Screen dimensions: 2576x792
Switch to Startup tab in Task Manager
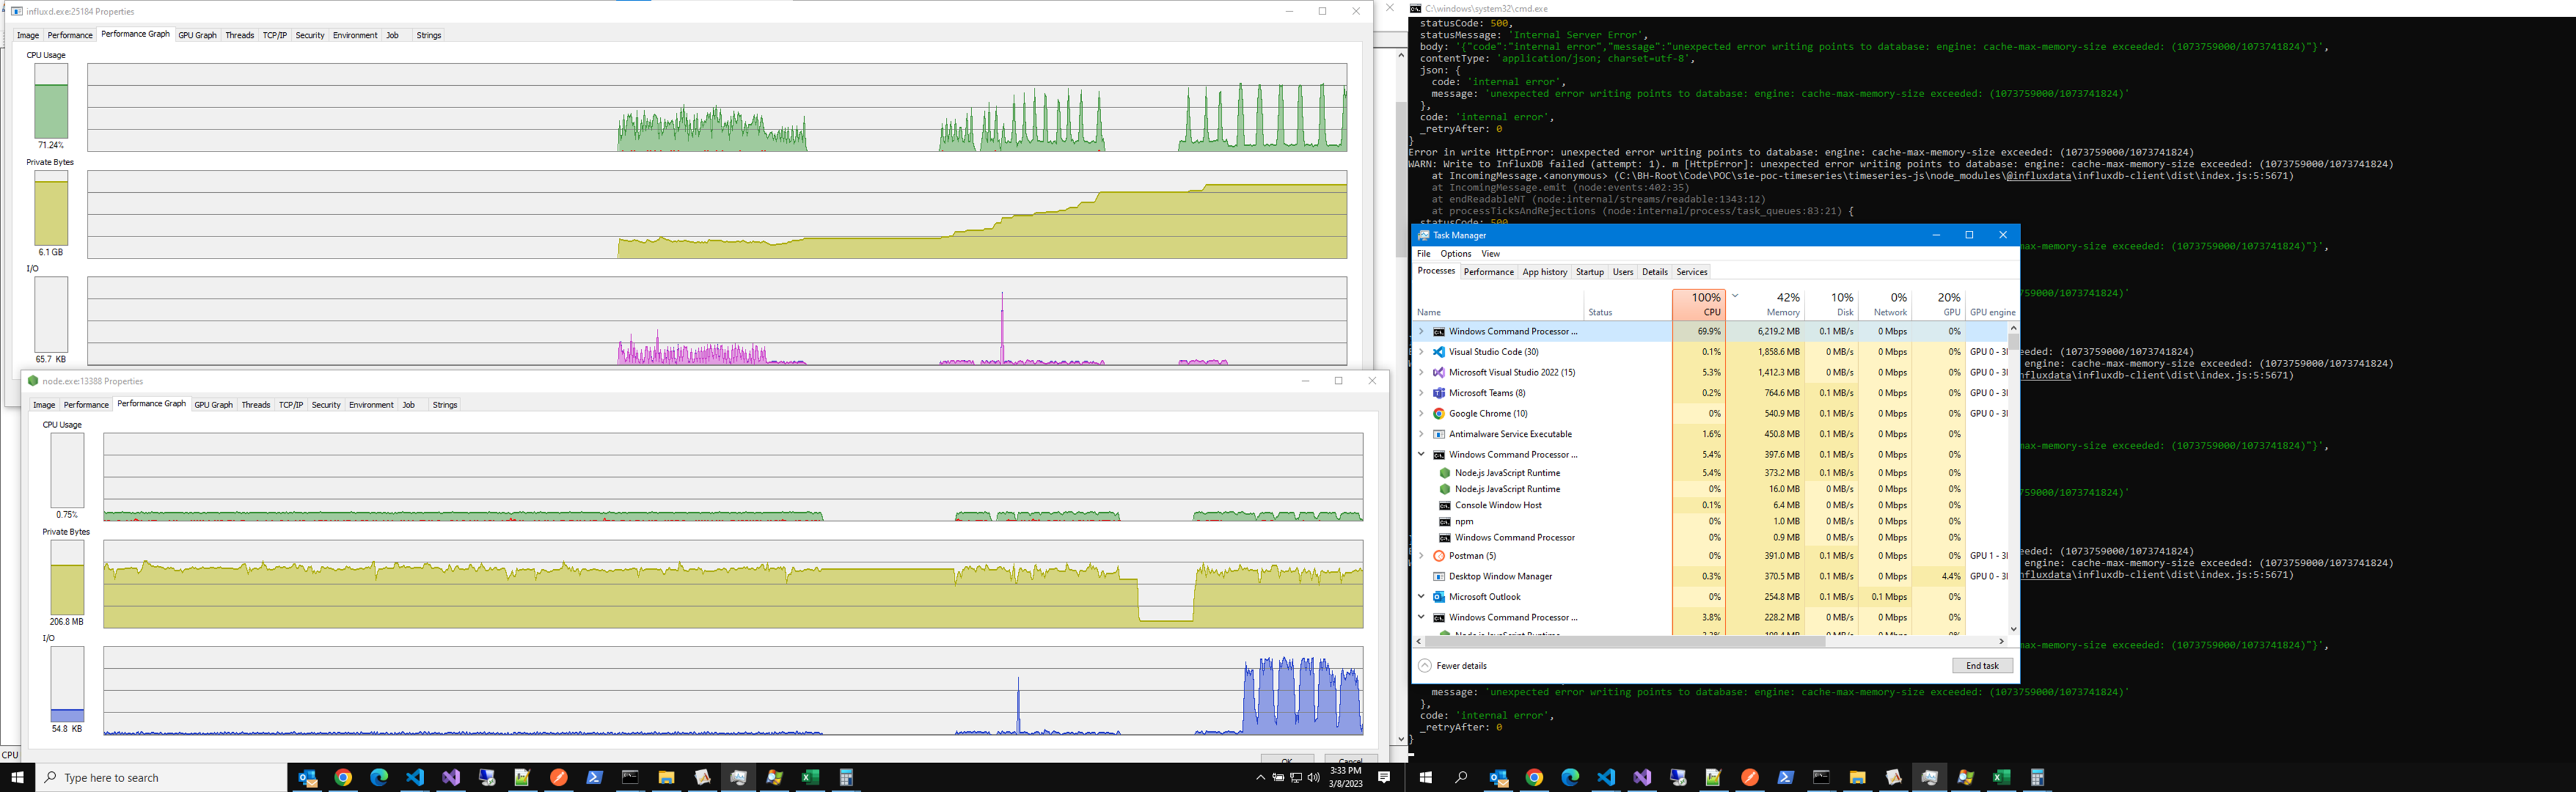point(1590,272)
